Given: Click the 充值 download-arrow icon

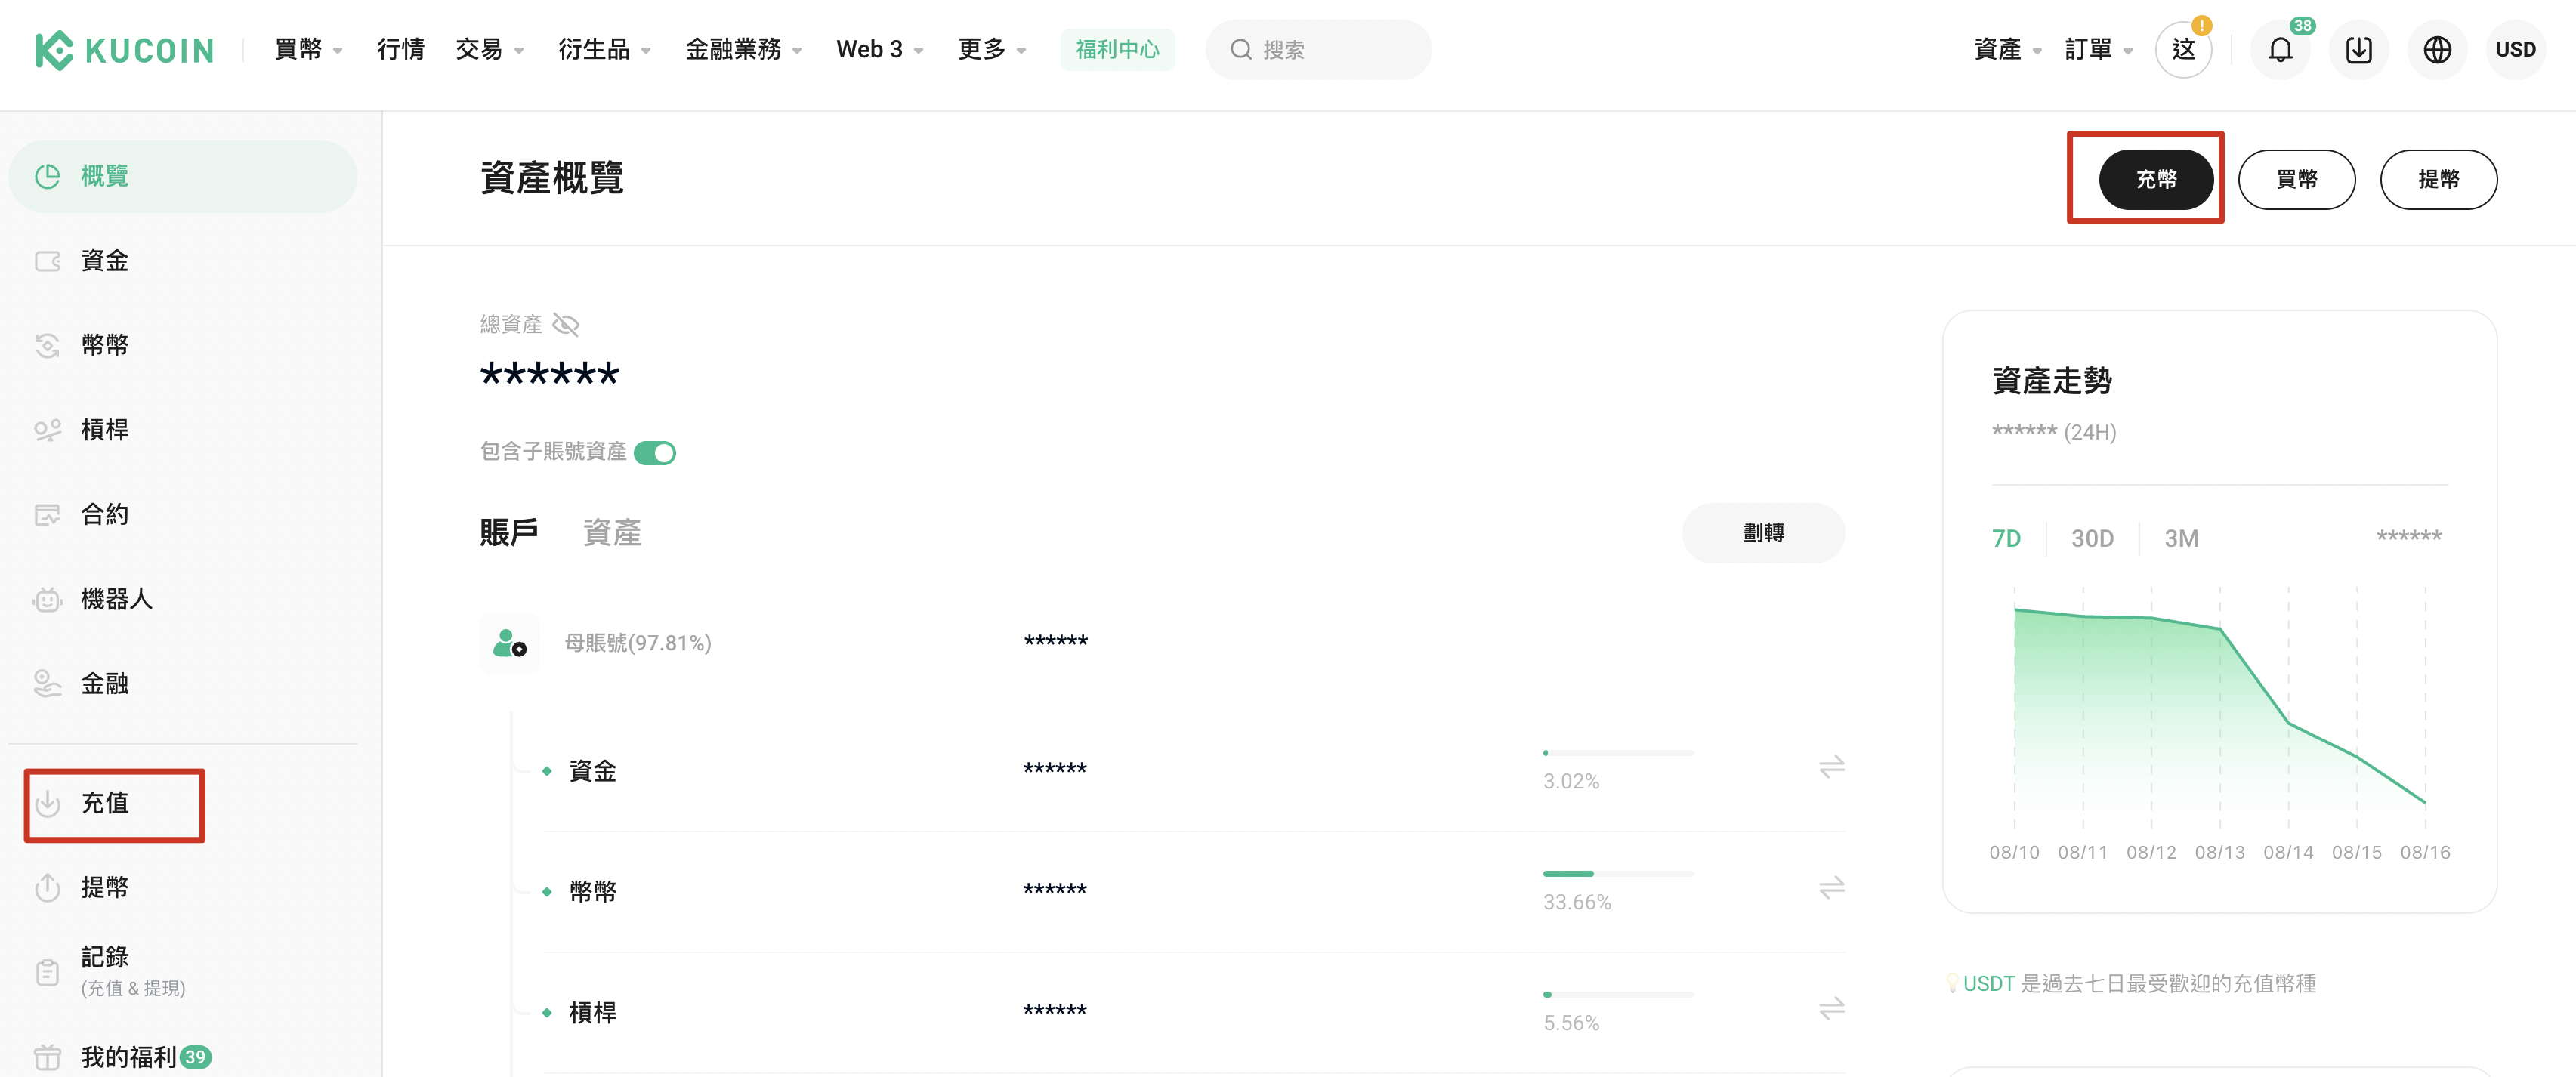Looking at the screenshot, I should [47, 803].
